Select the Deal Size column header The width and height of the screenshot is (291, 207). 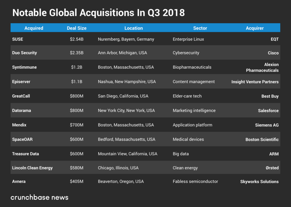[x=77, y=28]
